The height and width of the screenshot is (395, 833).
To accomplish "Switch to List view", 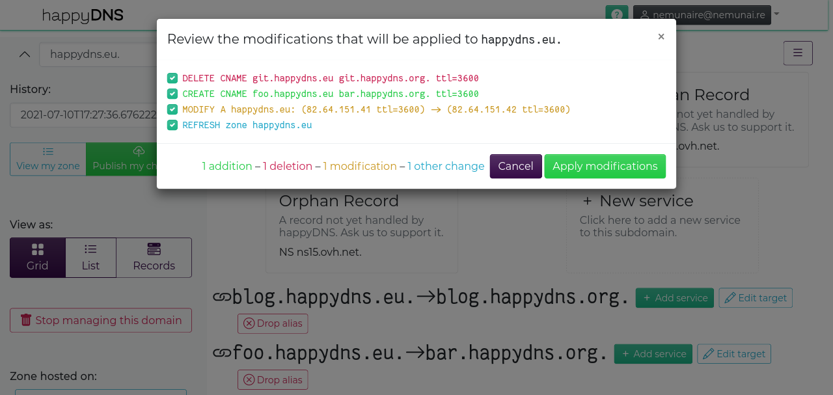I will (90, 258).
